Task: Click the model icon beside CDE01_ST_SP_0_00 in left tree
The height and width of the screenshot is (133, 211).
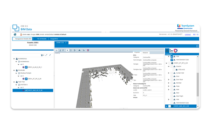Action: click(23, 79)
